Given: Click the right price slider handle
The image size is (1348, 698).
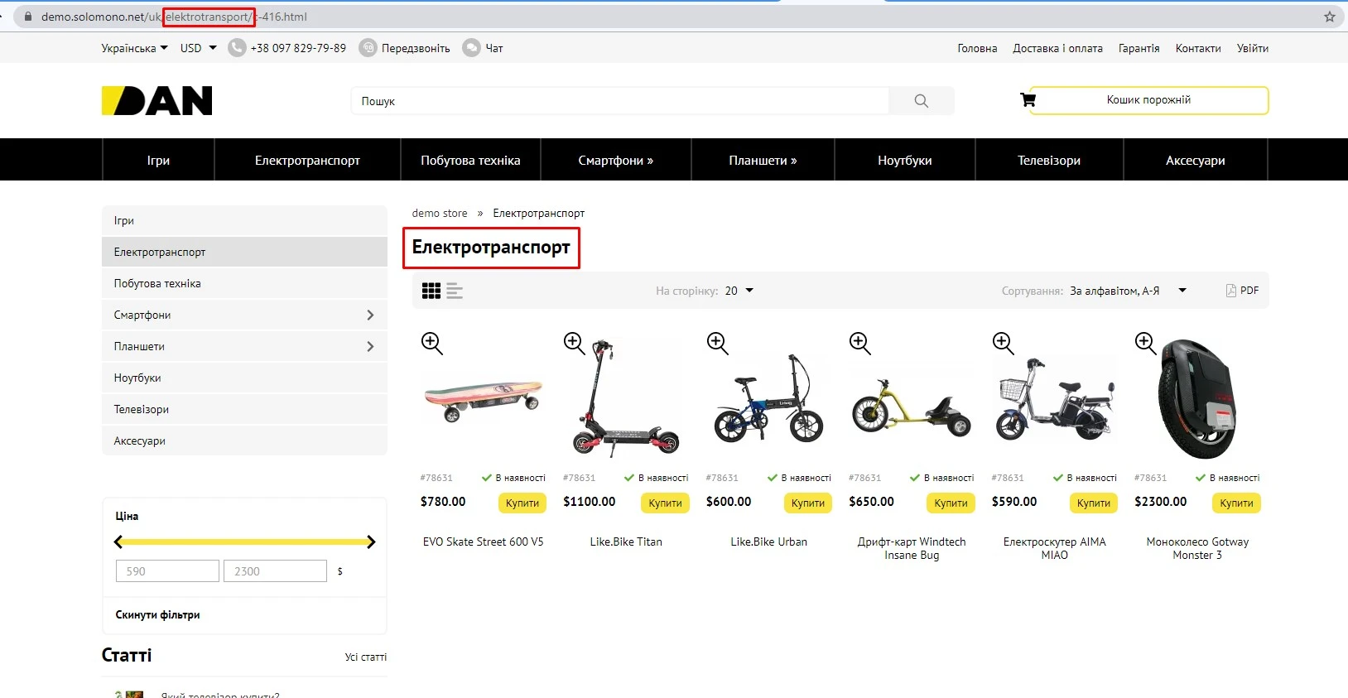Looking at the screenshot, I should [371, 542].
